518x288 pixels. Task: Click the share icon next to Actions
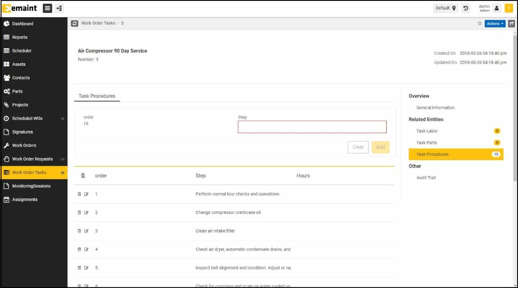click(512, 23)
